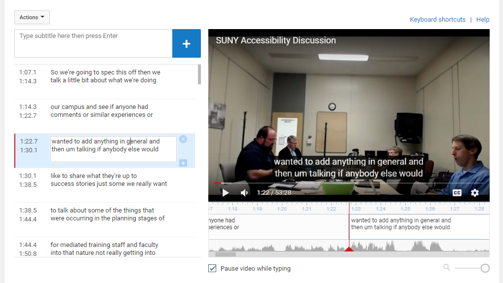Select the 'for mediated training staff' caption

[104, 248]
